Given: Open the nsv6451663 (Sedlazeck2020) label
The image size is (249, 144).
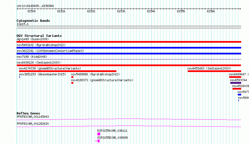Looking at the screenshot, I should click(209, 68).
